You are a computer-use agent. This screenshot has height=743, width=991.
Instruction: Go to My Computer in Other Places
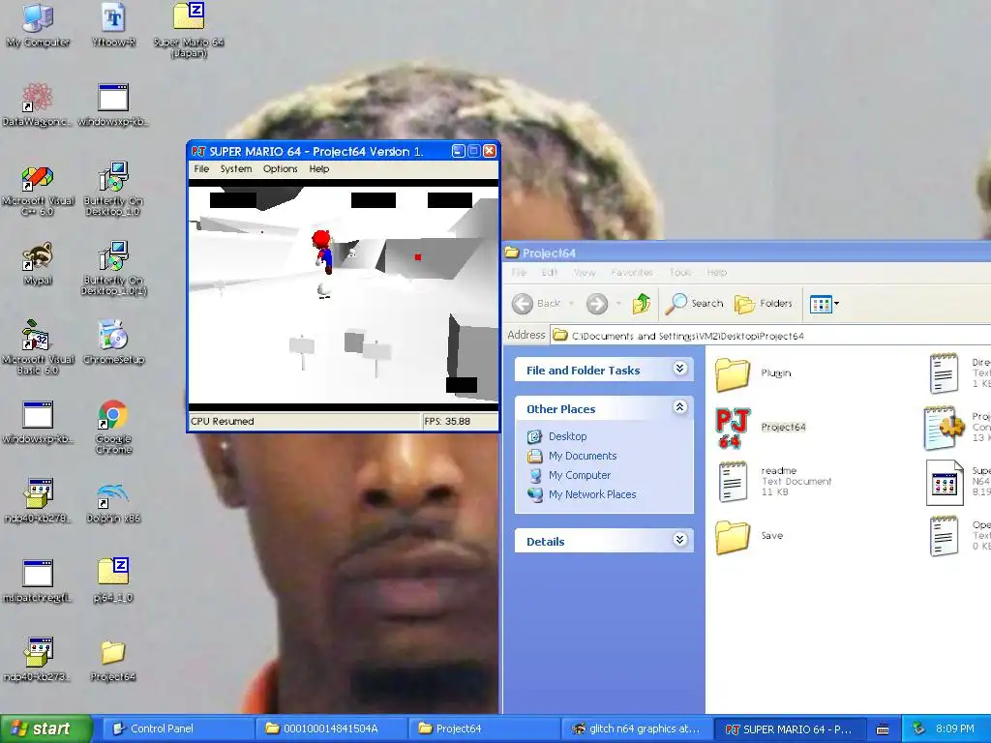point(569,475)
